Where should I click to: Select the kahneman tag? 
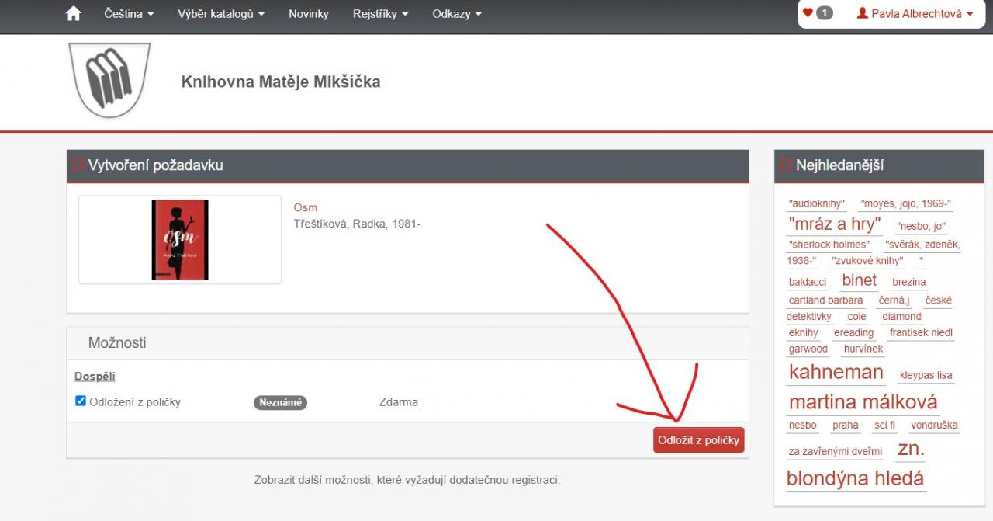(836, 372)
